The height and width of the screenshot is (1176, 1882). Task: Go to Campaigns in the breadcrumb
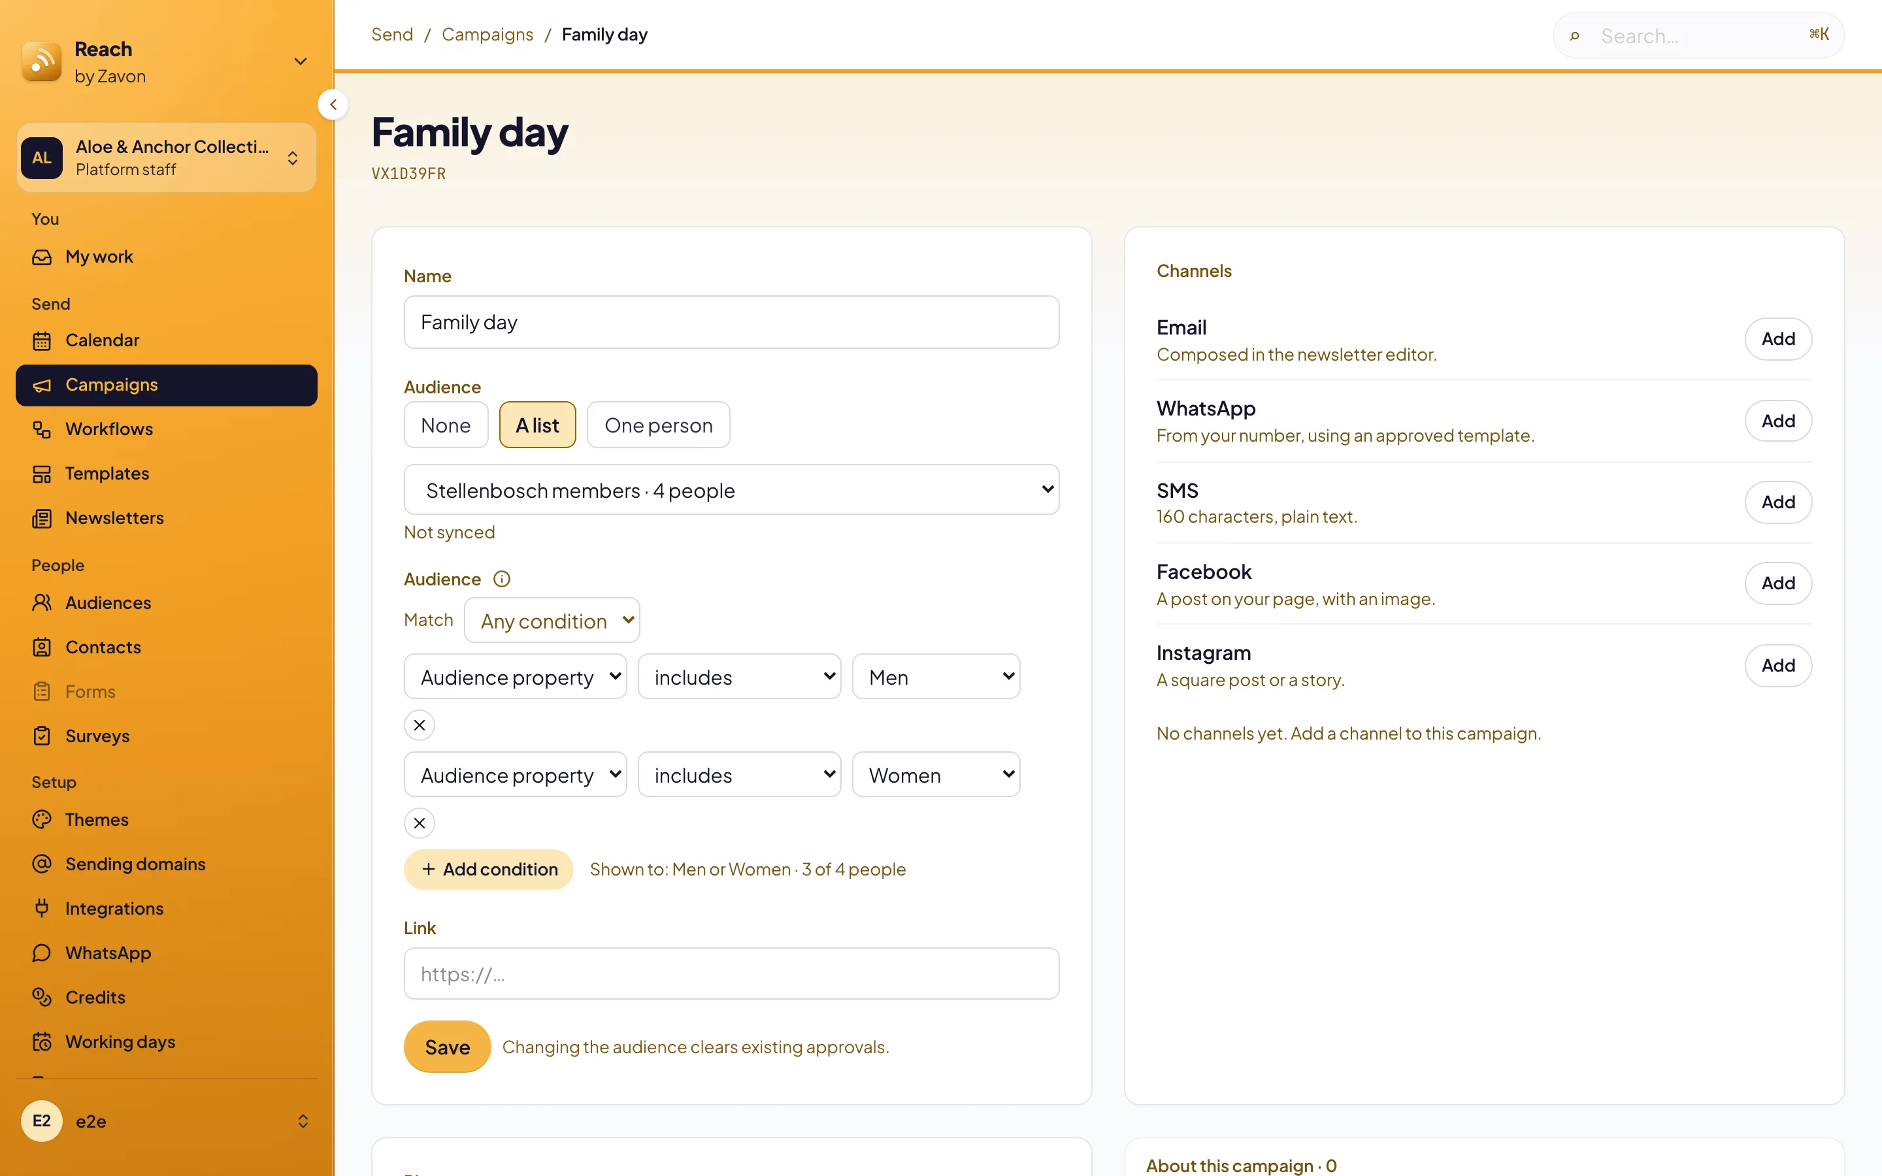pyautogui.click(x=487, y=35)
